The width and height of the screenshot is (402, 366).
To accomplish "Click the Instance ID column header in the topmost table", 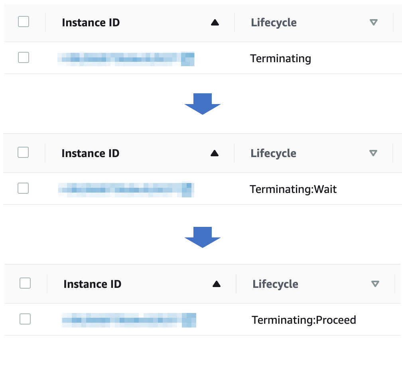I will 91,23.
